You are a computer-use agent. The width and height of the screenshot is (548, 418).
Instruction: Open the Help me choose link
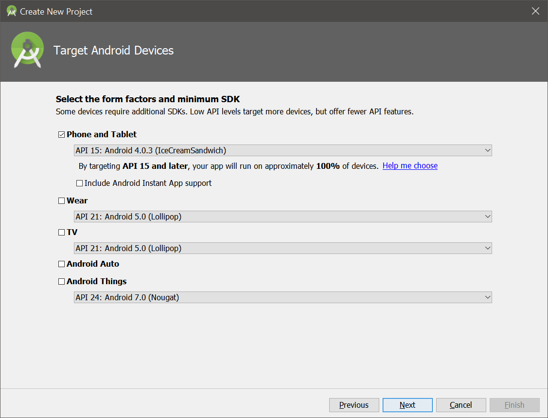(410, 166)
